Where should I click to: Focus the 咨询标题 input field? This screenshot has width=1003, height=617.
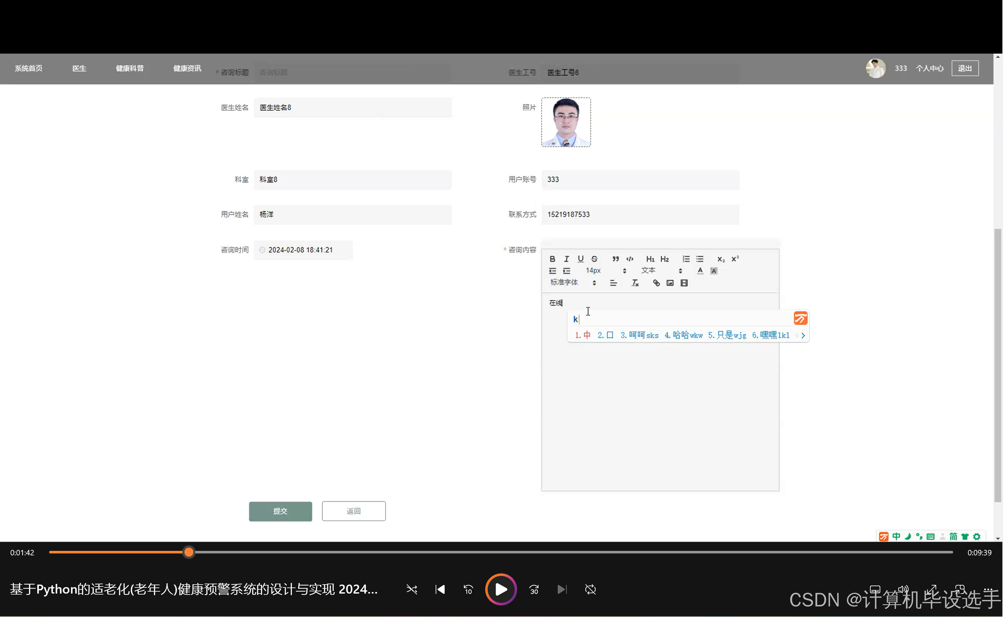point(353,72)
